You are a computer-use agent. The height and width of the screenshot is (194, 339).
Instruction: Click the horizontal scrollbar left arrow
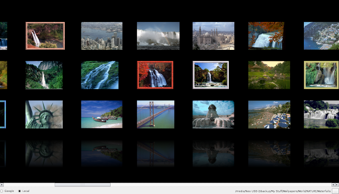pyautogui.click(x=2, y=185)
